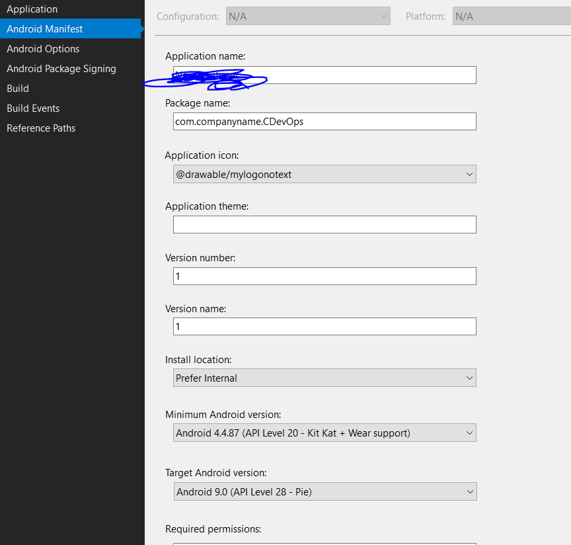Open the Application settings tab
571x545 pixels.
coord(32,9)
